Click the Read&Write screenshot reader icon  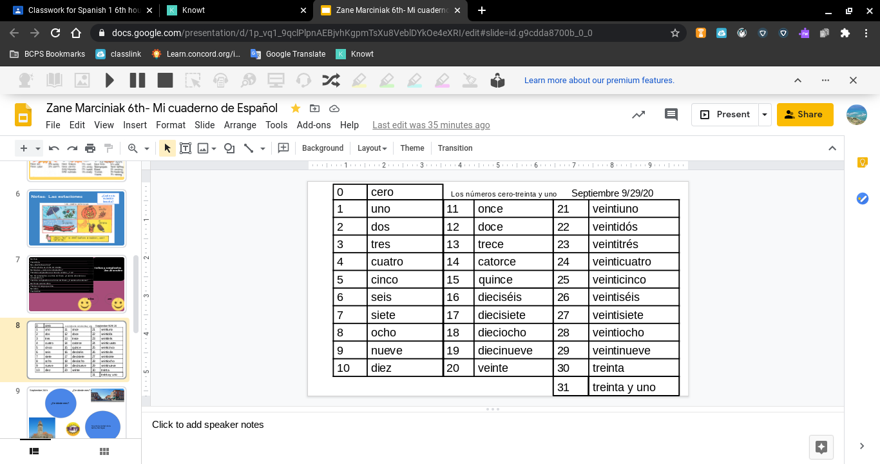tap(193, 81)
